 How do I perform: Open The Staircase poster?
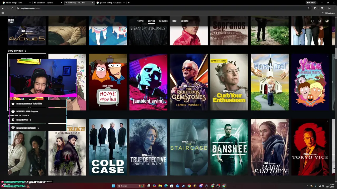(x=189, y=147)
